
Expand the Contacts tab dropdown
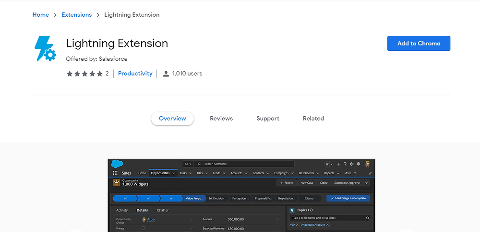pos(267,173)
